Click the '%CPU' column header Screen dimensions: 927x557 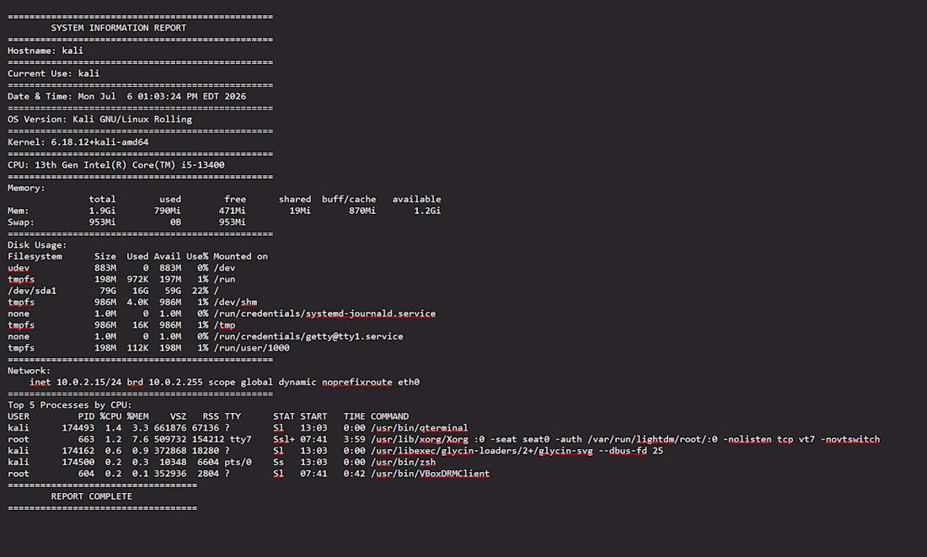(110, 416)
